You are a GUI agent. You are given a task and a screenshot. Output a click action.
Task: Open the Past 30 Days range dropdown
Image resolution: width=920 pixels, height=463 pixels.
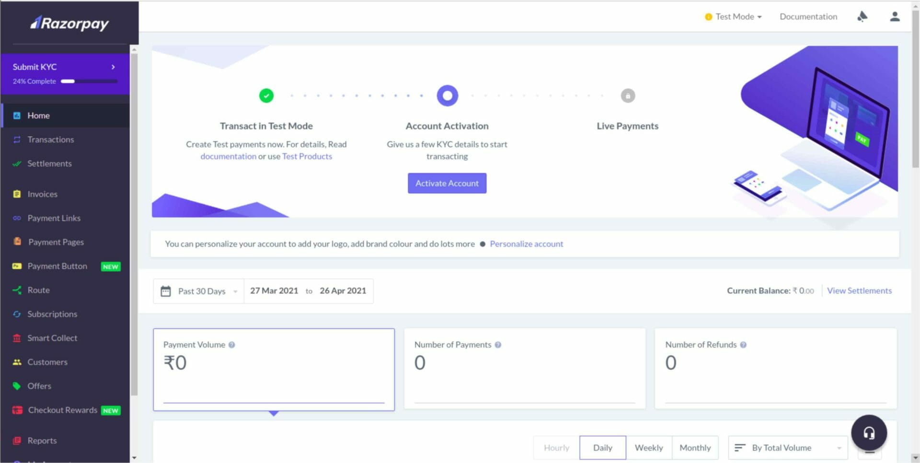pyautogui.click(x=199, y=291)
